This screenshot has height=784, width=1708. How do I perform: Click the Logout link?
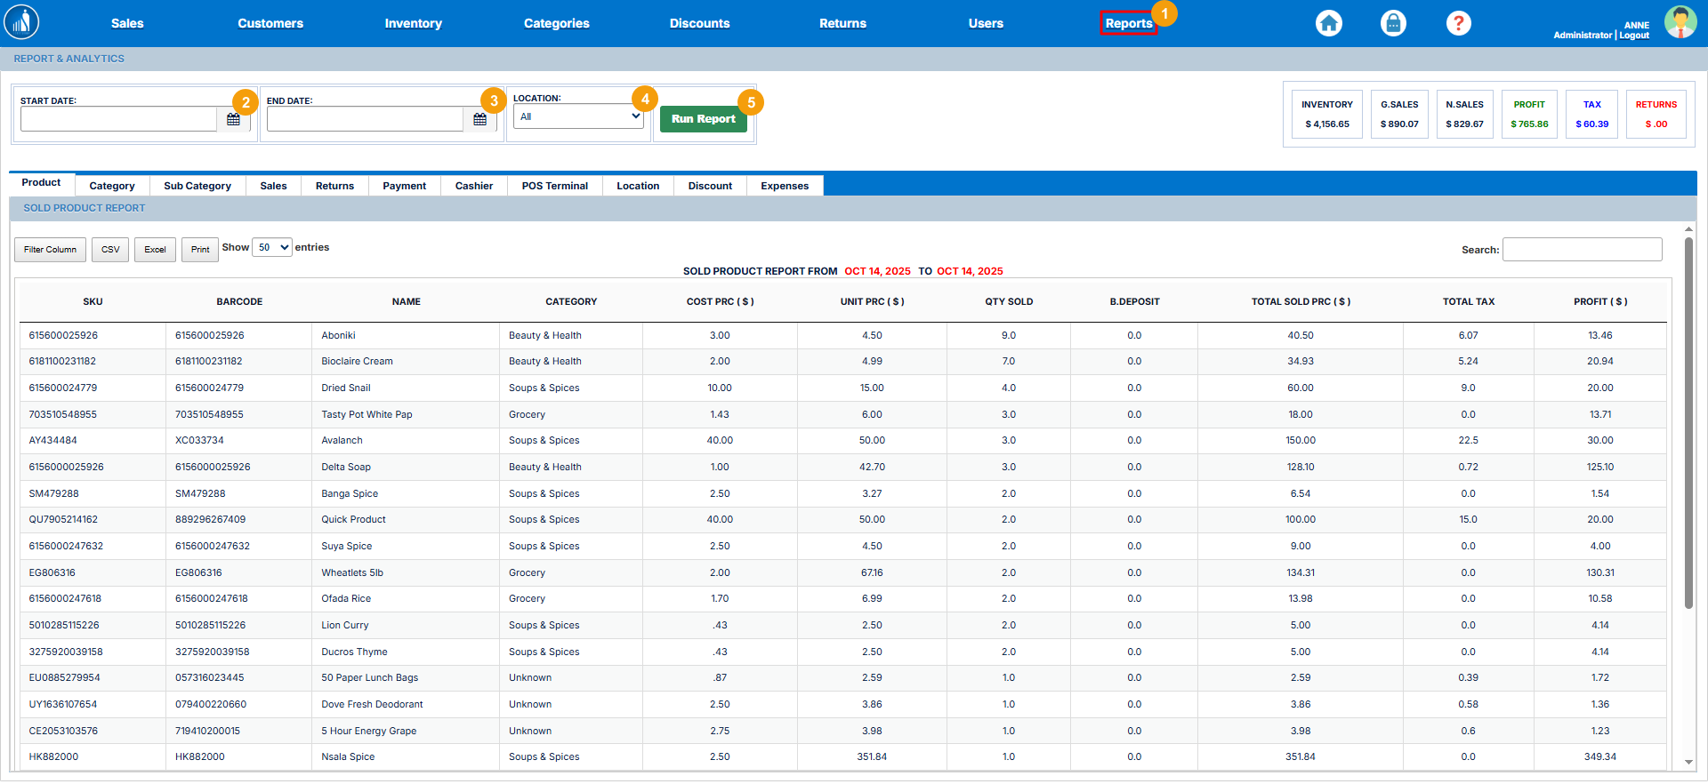coord(1634,36)
